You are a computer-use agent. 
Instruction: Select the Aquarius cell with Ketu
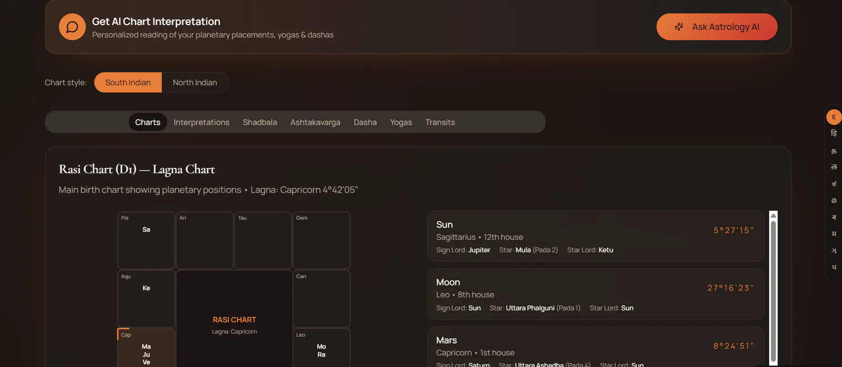tap(146, 299)
